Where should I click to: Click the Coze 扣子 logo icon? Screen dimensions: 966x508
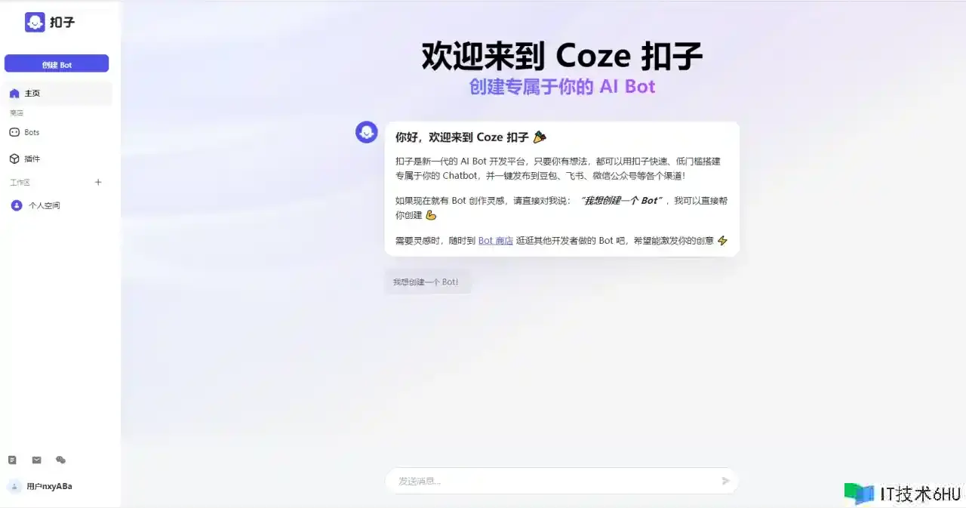pyautogui.click(x=35, y=22)
